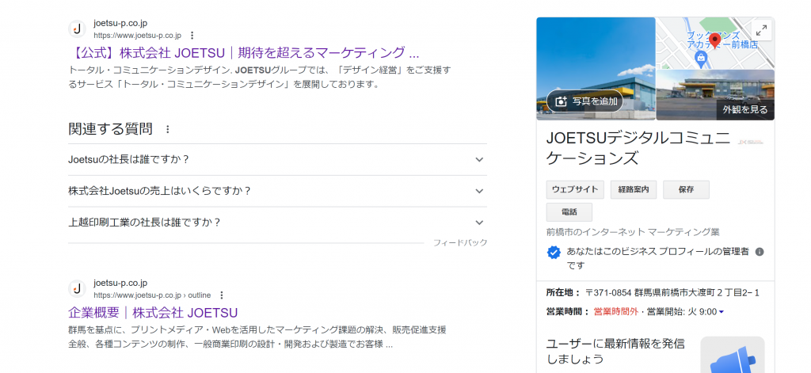Click the favicon of the 企業概要 result
This screenshot has width=811, height=373.
77,289
